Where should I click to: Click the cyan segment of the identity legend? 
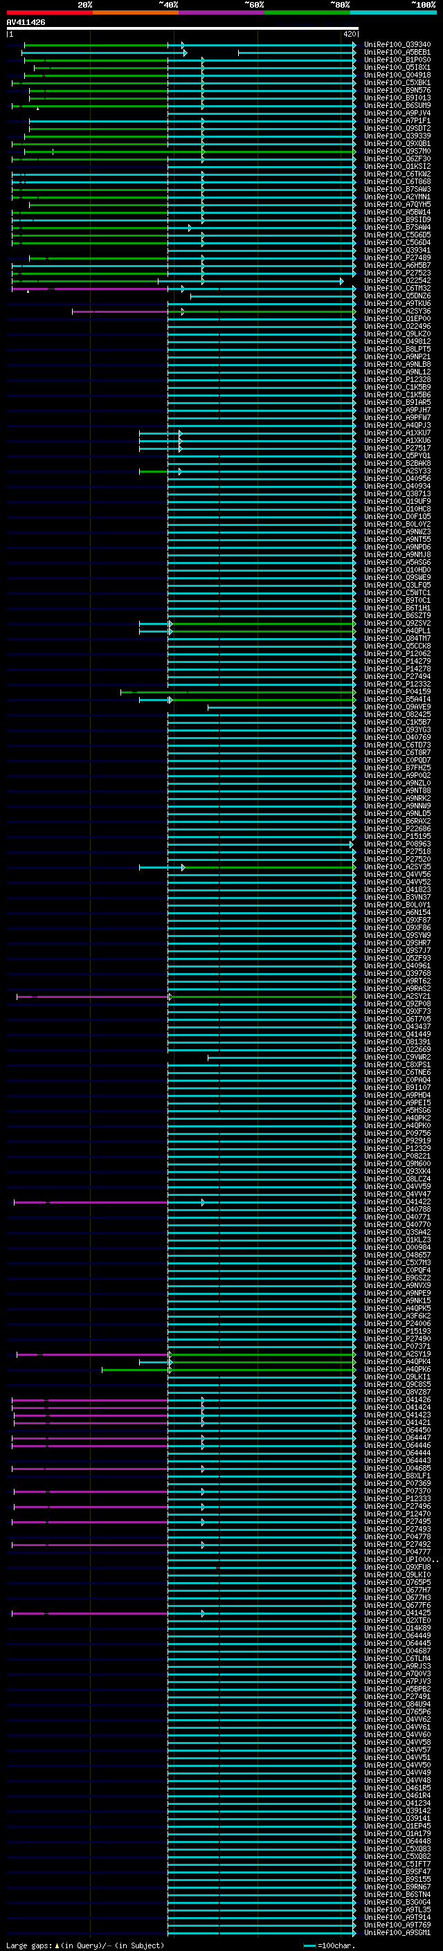[x=393, y=12]
